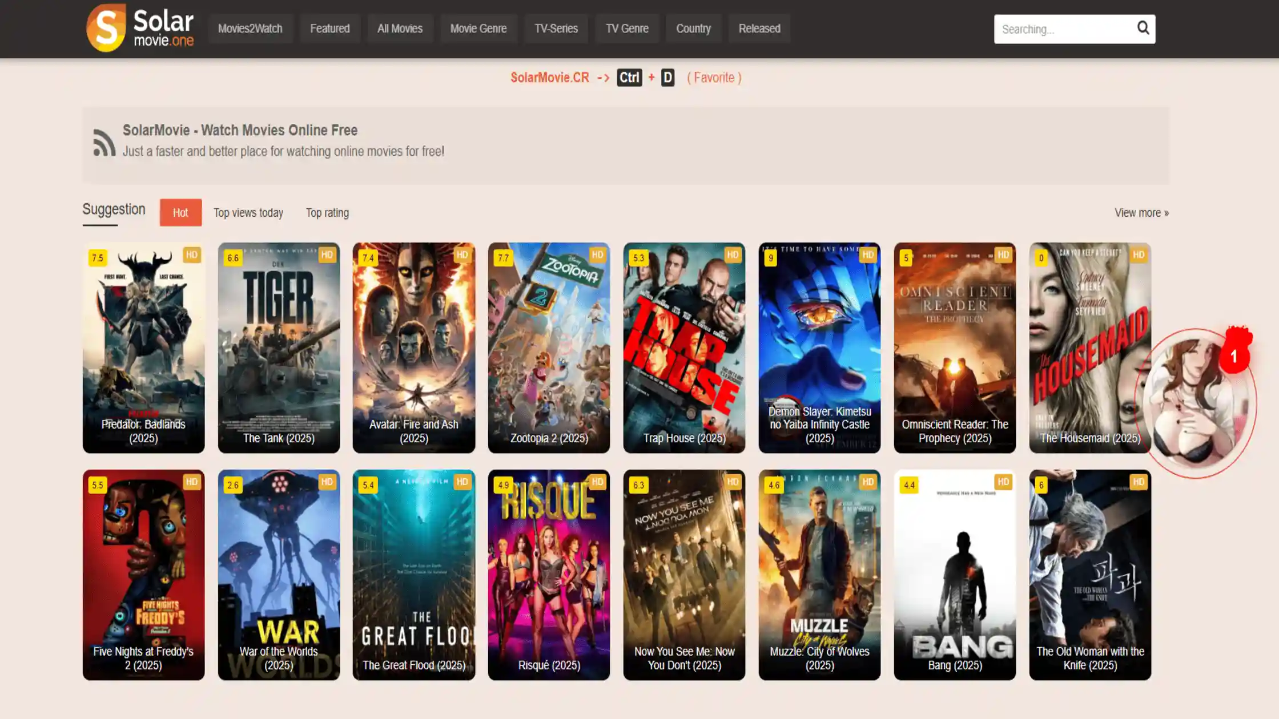Click the HD badge on Bang poster
The image size is (1279, 719).
1003,482
